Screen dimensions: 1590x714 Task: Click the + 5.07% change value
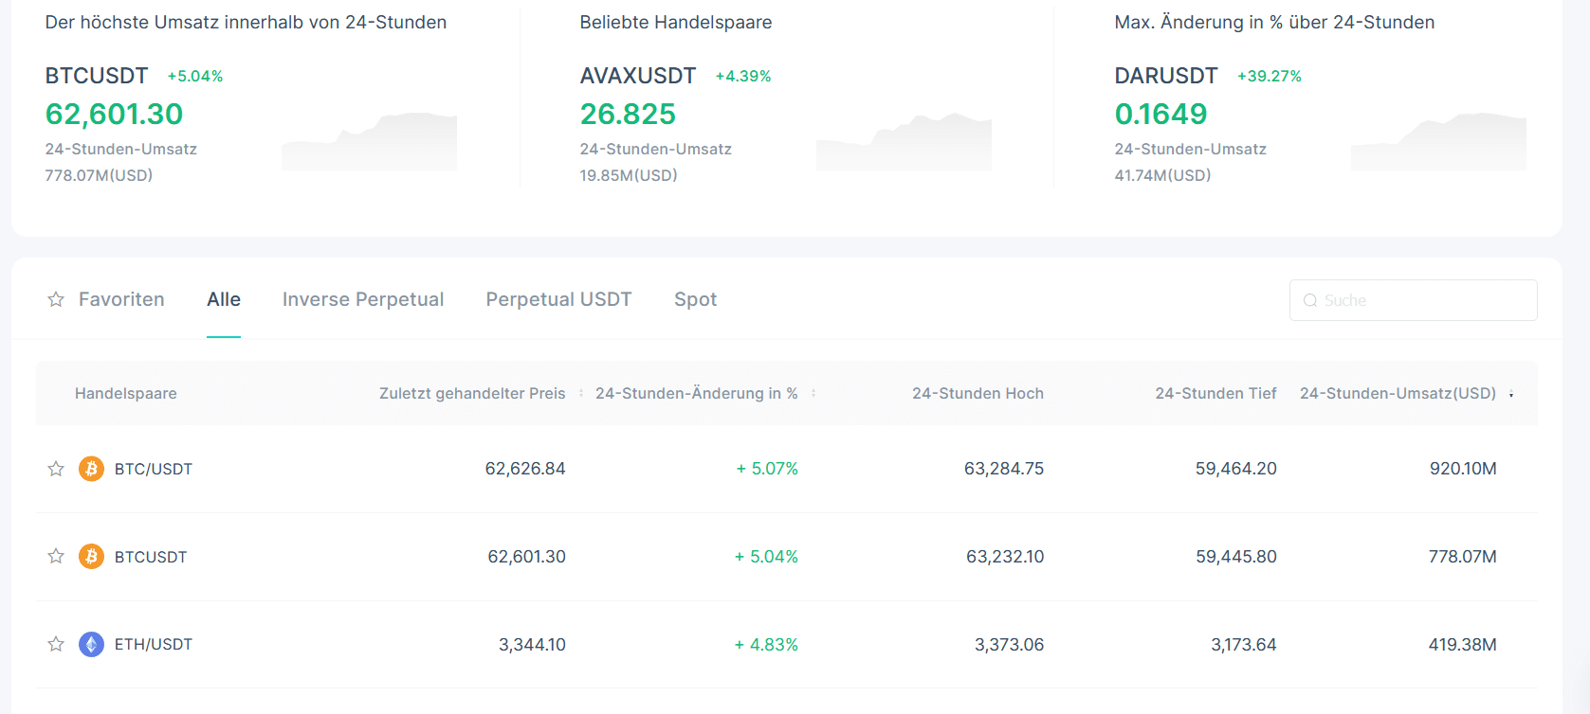click(767, 469)
